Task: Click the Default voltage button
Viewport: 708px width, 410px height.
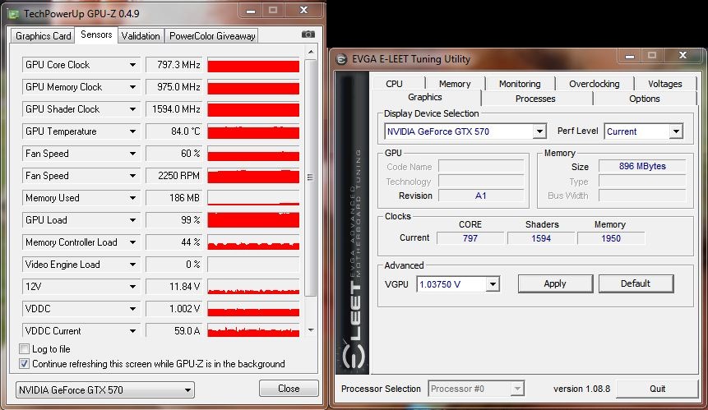Action: [x=636, y=283]
